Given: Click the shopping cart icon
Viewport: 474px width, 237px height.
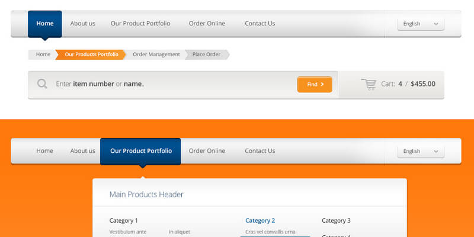Looking at the screenshot, I should pyautogui.click(x=369, y=84).
